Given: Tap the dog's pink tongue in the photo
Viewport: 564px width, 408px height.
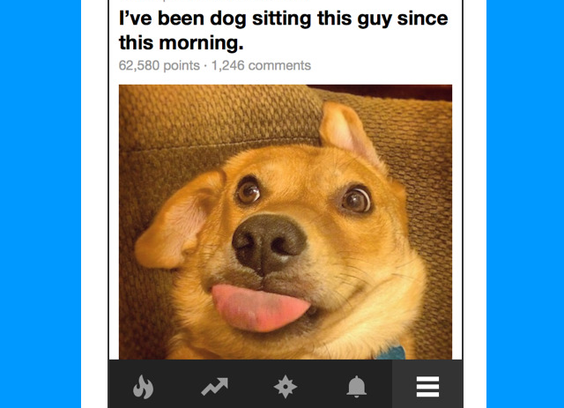Looking at the screenshot, I should coord(260,308).
